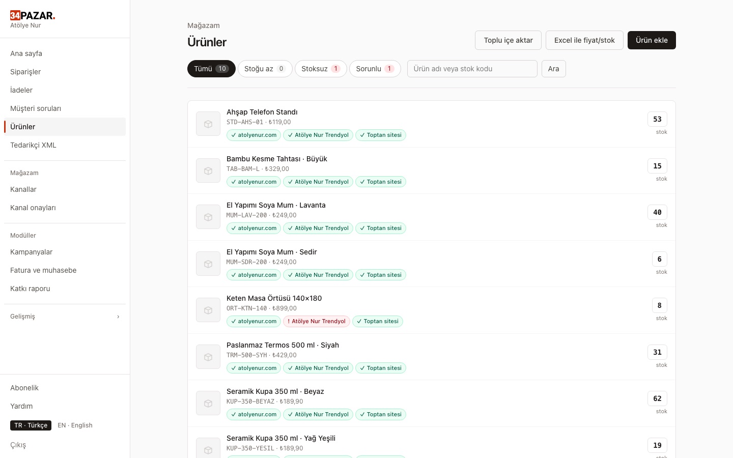The image size is (733, 458).
Task: Click the Ahşap Telefon Standı product thumbnail icon
Action: click(208, 124)
